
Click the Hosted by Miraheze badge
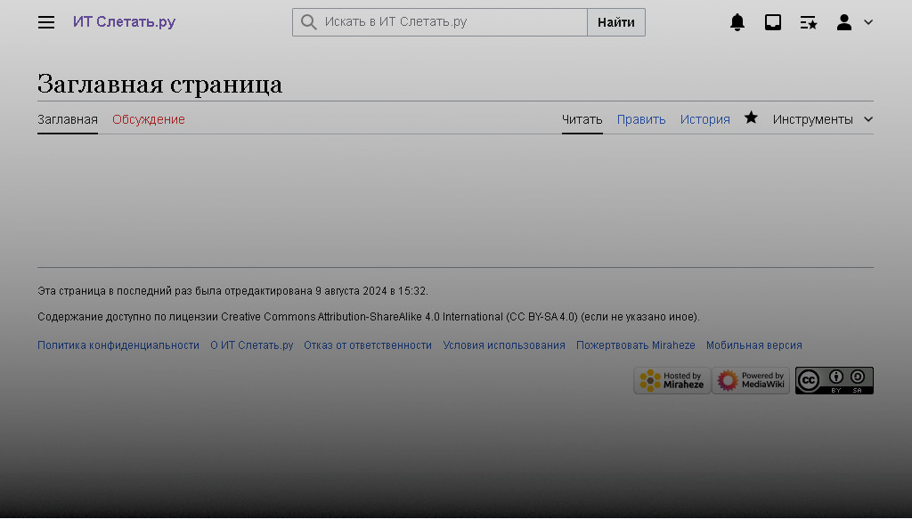pyautogui.click(x=672, y=380)
